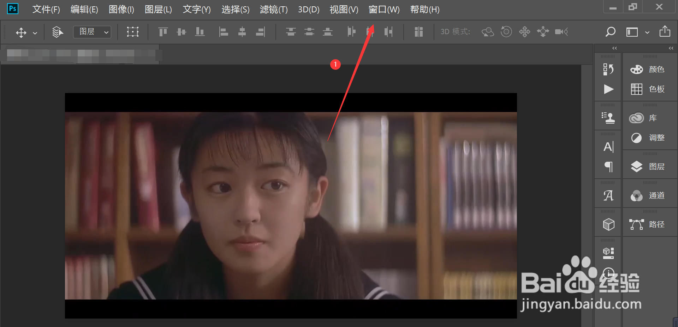Image resolution: width=678 pixels, height=327 pixels.
Task: Open the 3D panel cube icon
Action: pyautogui.click(x=608, y=224)
